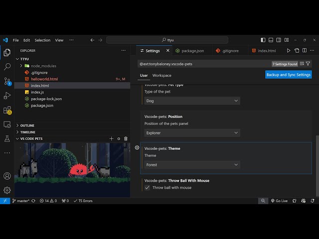Open the Source Control view
The height and width of the screenshot is (239, 319).
click(x=7, y=81)
